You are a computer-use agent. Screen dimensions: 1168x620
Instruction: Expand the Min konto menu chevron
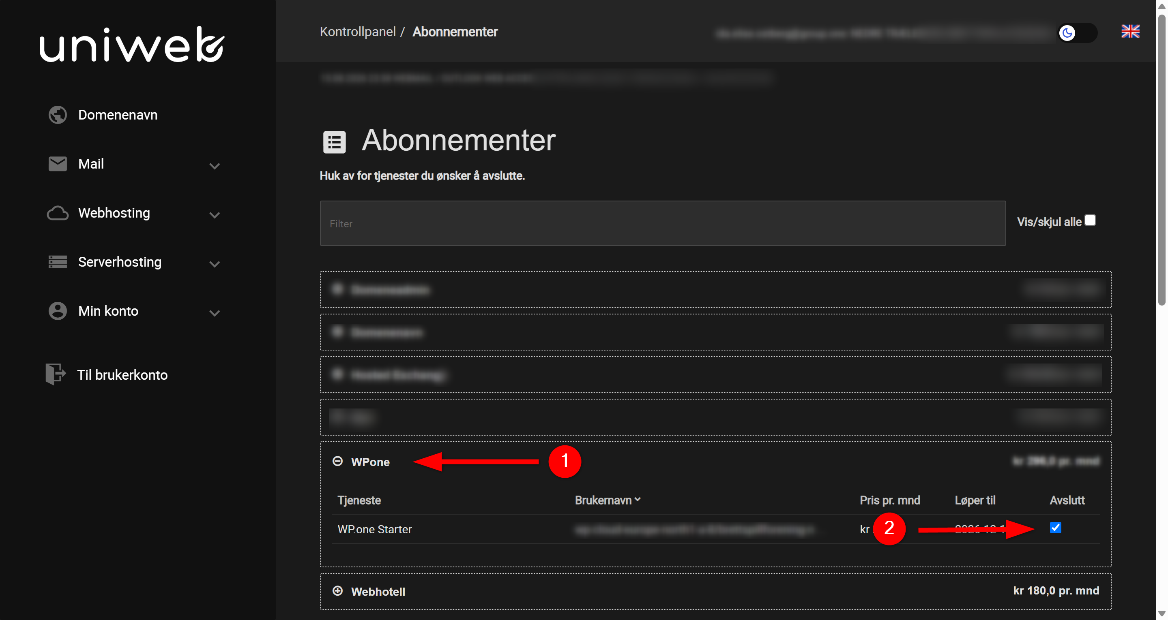pyautogui.click(x=215, y=313)
